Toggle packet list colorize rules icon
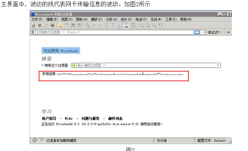Screen dimensions: 248x151 (x=133, y=25)
